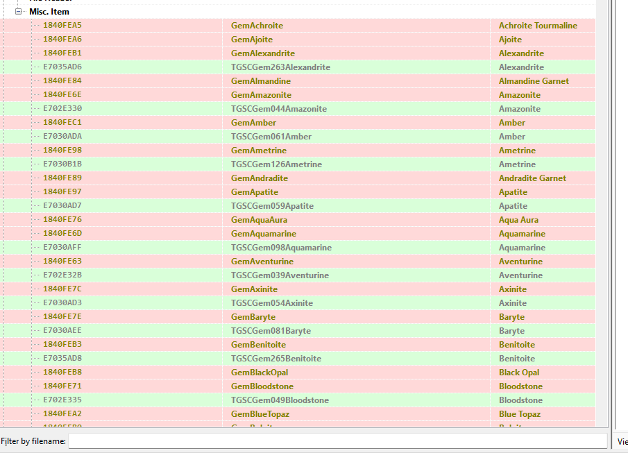Click the GemBlackOpal editor ID
This screenshot has height=453, width=628.
coord(260,373)
